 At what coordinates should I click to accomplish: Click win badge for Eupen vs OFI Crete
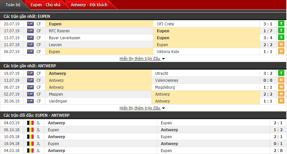coord(281,24)
